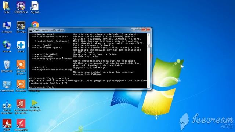
Task: Select the CPUID shortcut in the bottom row of icons
Action: click(x=7, y=125)
